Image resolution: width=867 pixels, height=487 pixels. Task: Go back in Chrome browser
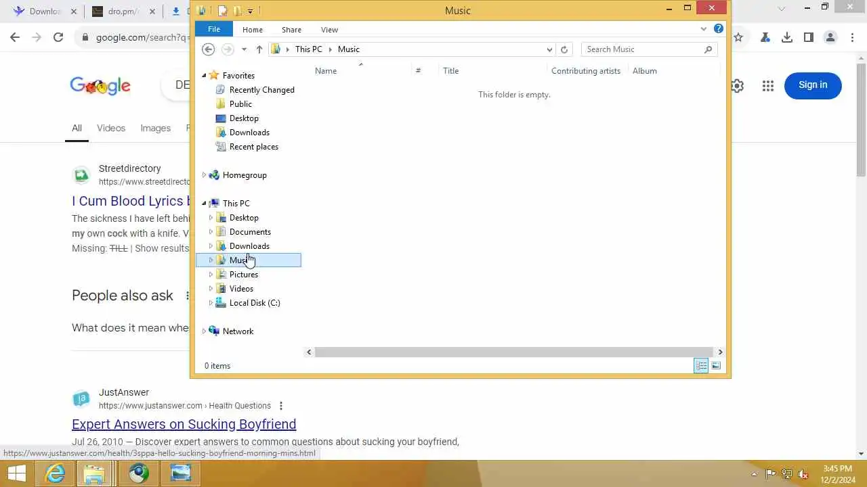click(x=15, y=38)
